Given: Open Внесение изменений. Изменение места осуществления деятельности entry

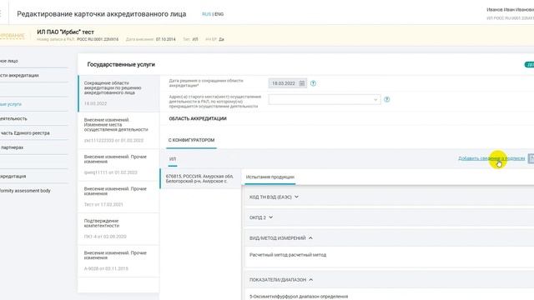Looking at the screenshot, I should click(x=118, y=130).
